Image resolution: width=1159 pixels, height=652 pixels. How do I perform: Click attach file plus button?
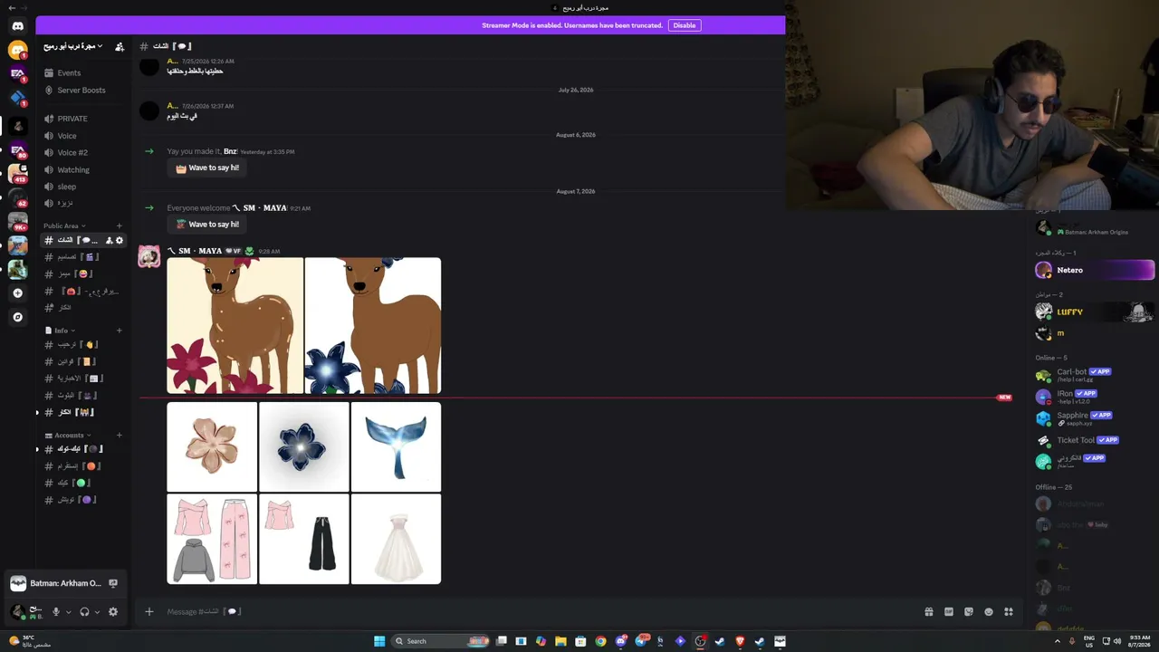pos(149,612)
